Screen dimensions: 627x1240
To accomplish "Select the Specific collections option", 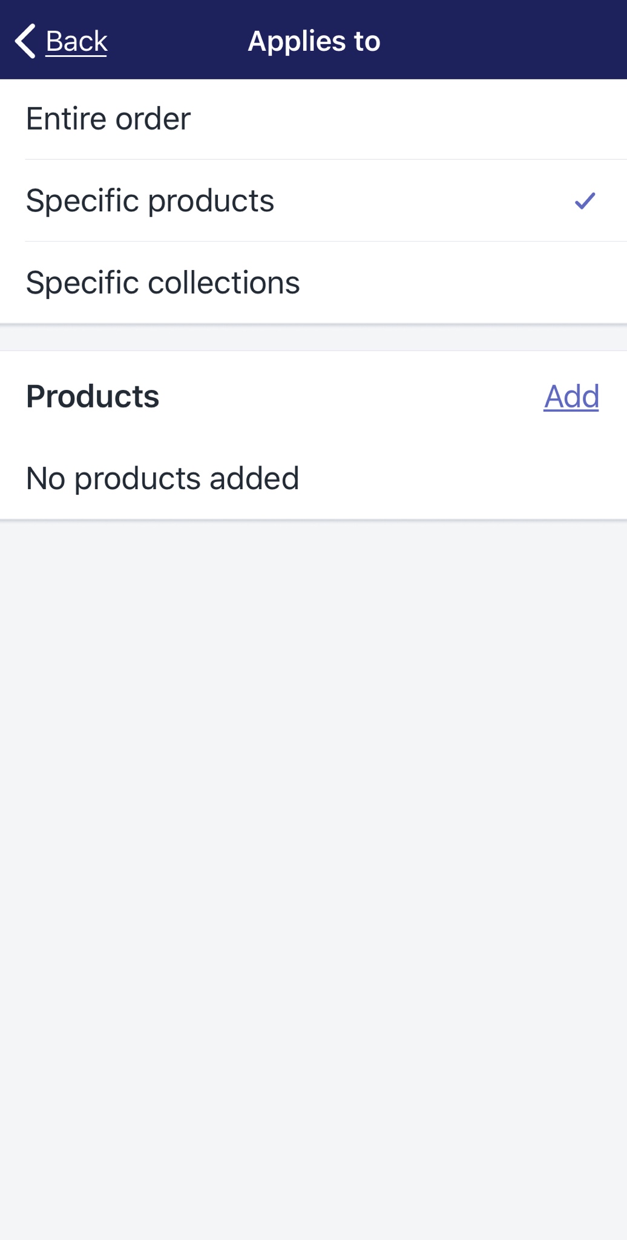I will coord(313,282).
